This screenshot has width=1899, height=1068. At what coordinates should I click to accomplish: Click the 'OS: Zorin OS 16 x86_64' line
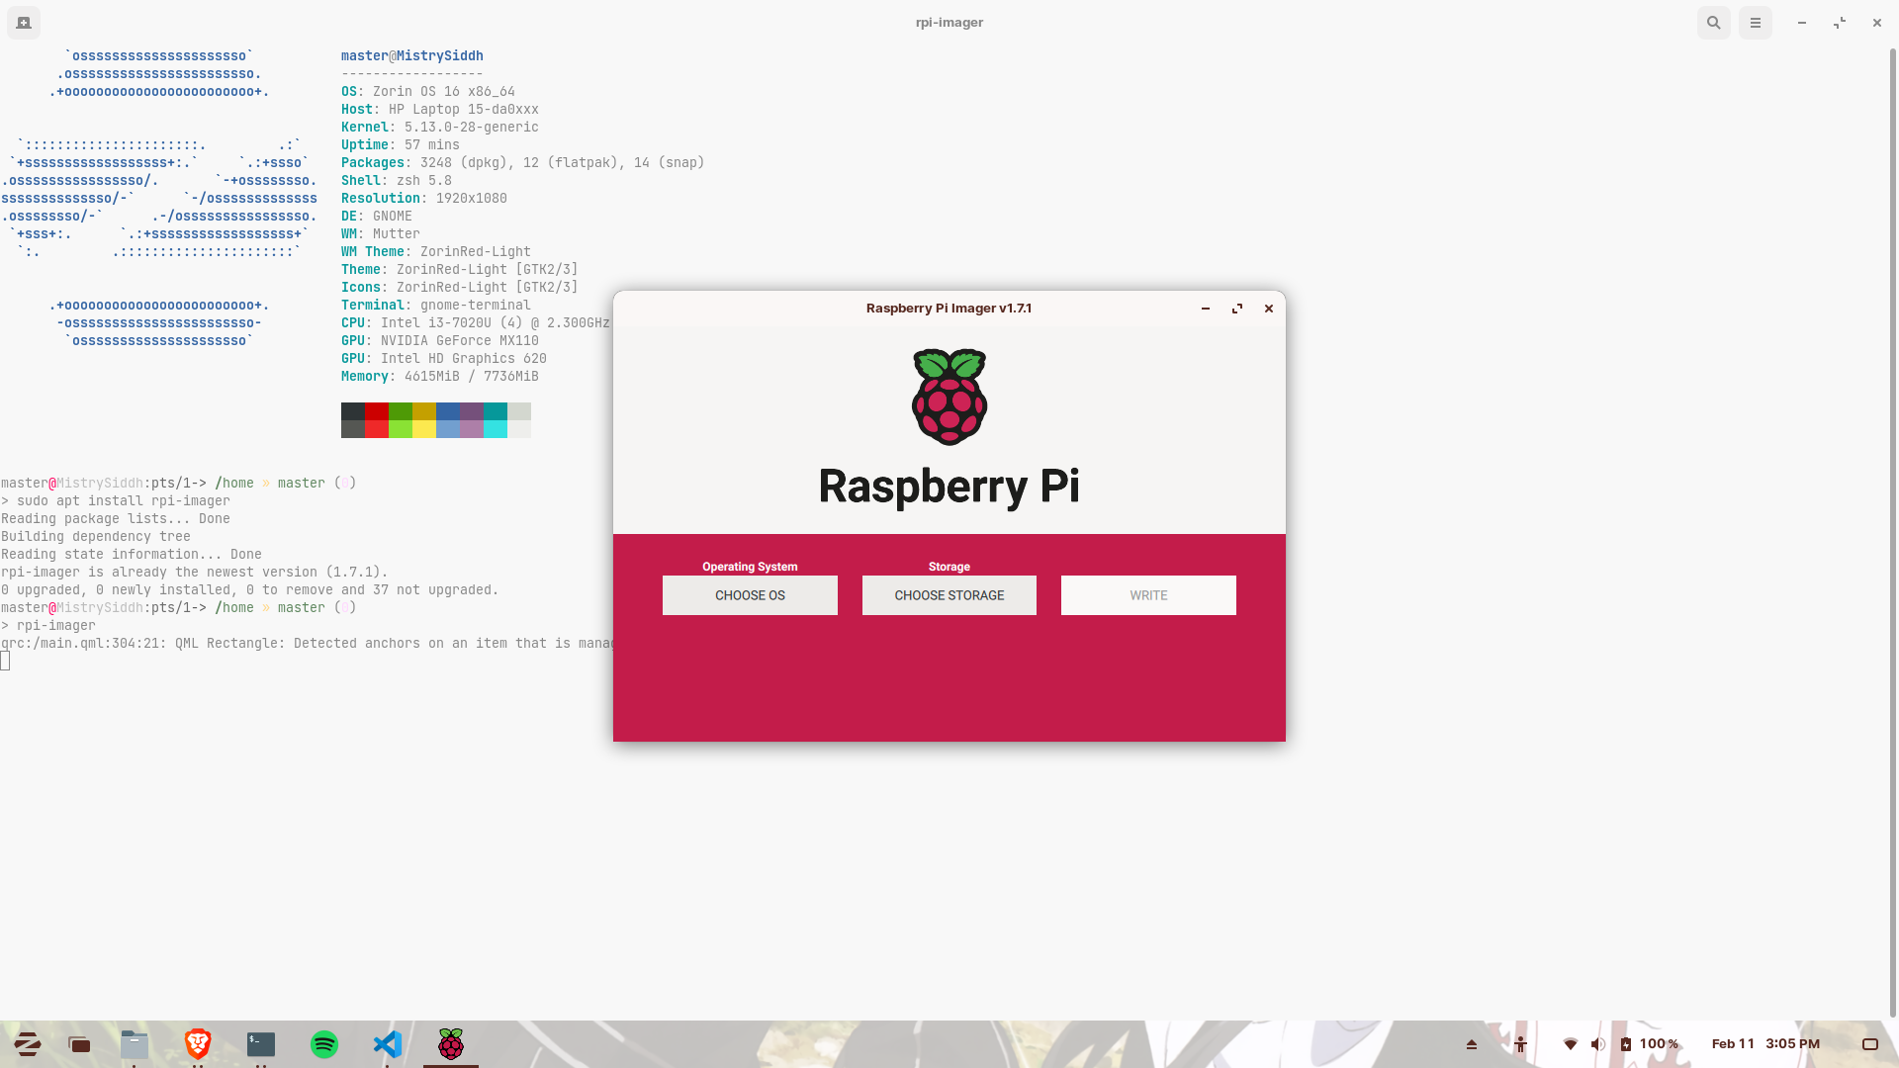pyautogui.click(x=428, y=92)
